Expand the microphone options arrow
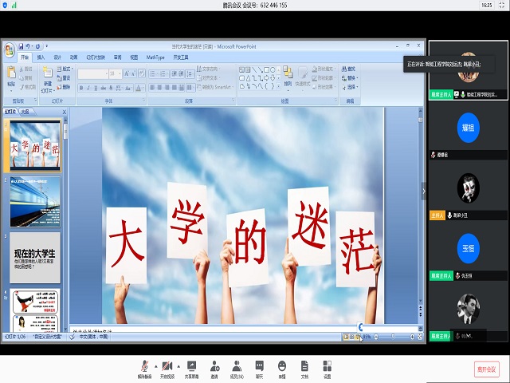Viewport: 510px width, 383px height. coord(155,364)
